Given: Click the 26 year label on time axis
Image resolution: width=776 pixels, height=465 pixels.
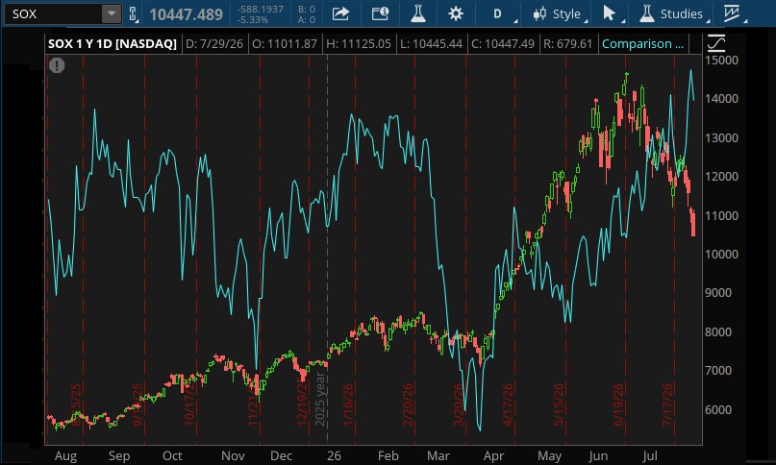Looking at the screenshot, I should tap(334, 456).
